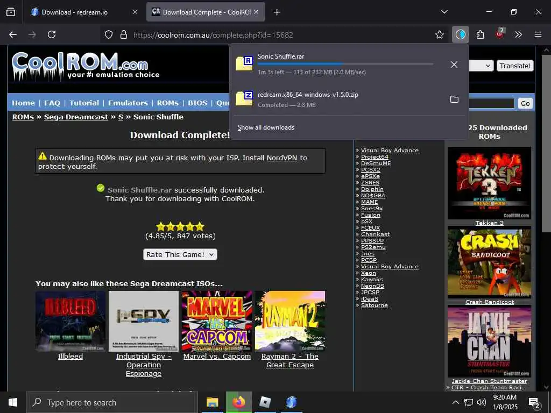Screen dimensions: 551x413
Task: Open the Project64 emulator link
Action: click(x=375, y=156)
